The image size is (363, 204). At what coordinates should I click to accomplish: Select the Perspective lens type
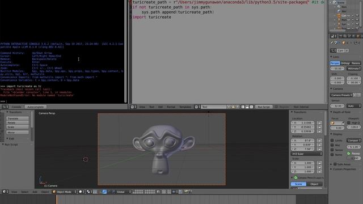(335, 63)
